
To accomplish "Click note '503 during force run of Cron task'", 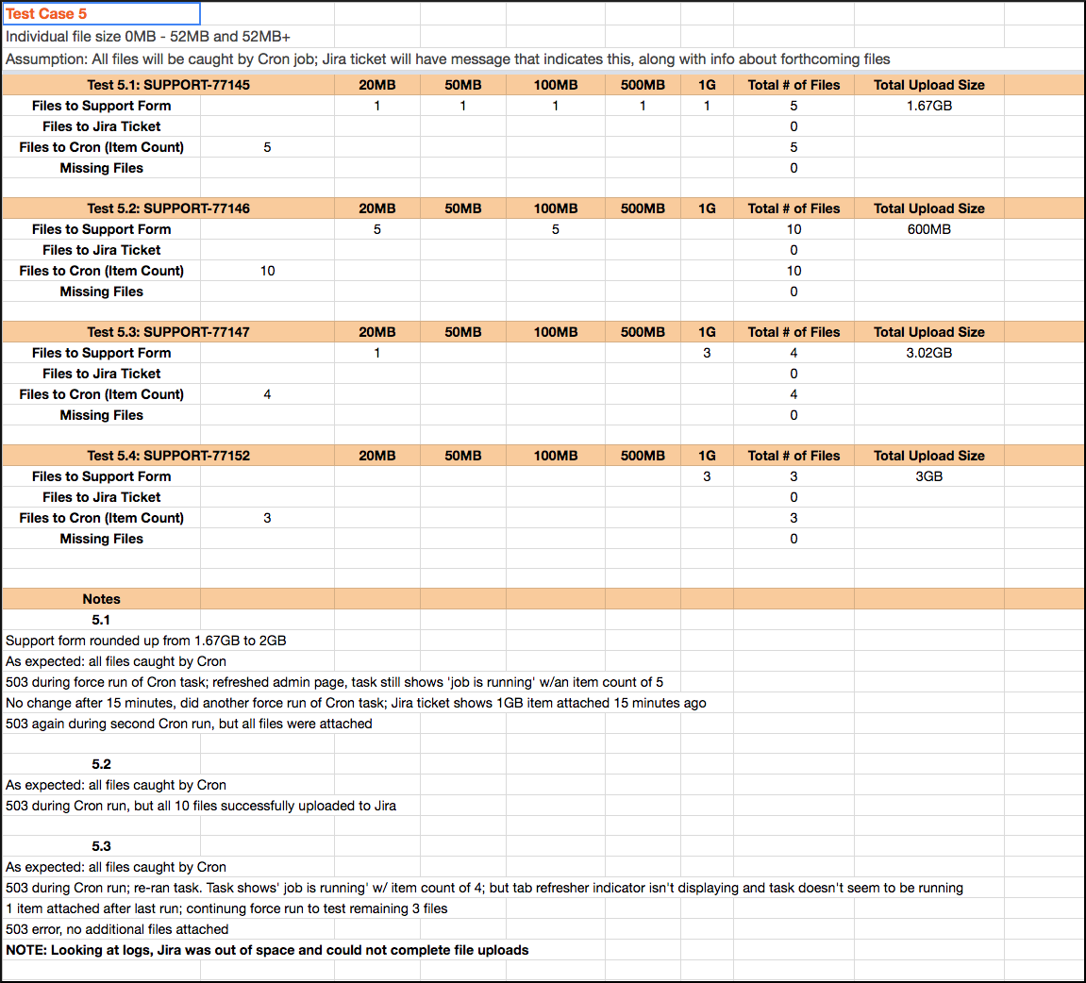I will point(335,682).
